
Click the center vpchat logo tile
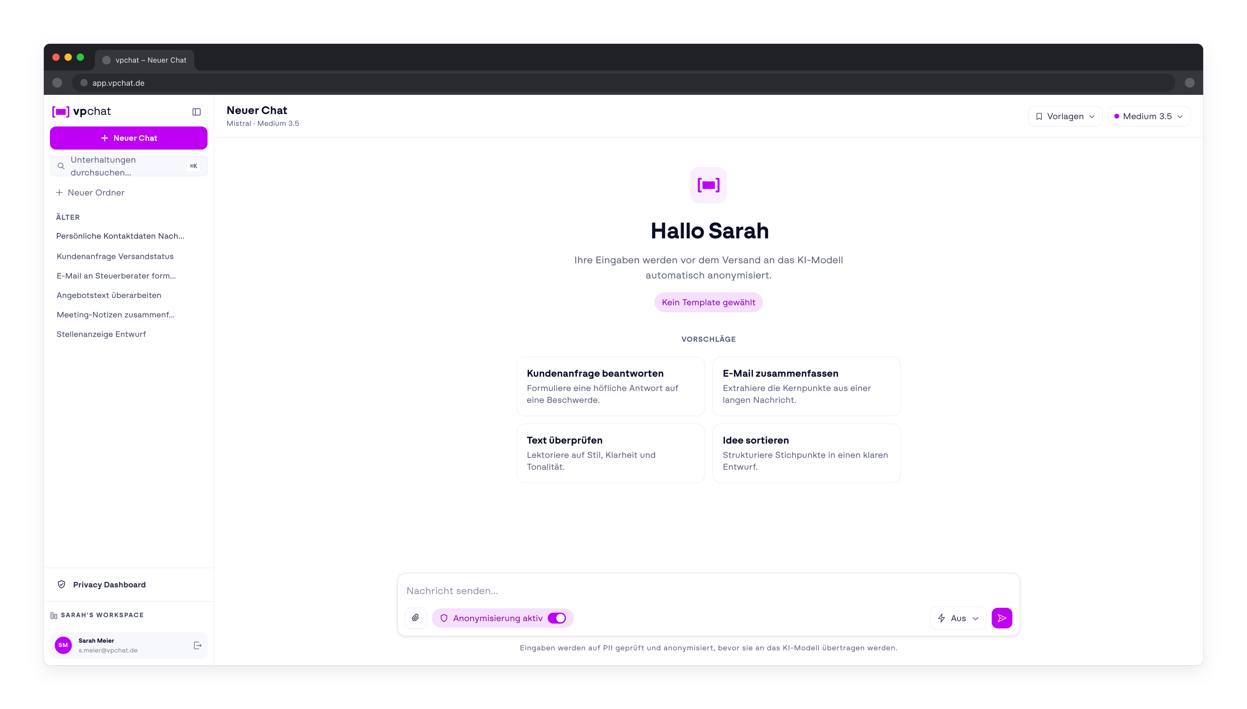pyautogui.click(x=708, y=185)
